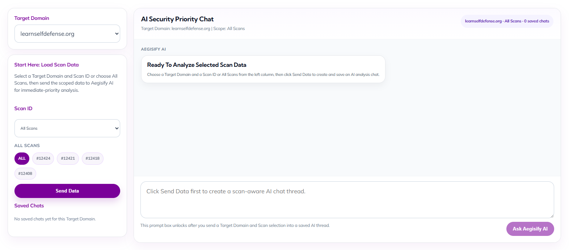Click the domain scope summary badge
This screenshot has width=569, height=250.
[x=507, y=21]
